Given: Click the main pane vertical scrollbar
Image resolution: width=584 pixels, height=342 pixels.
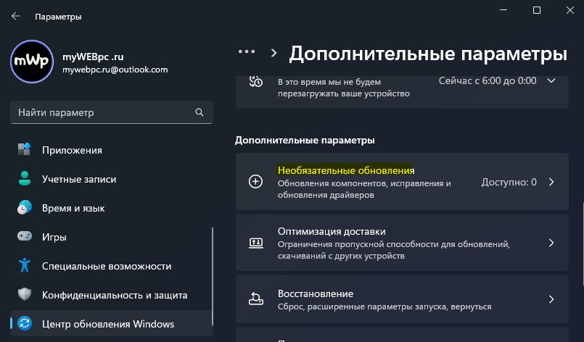Looking at the screenshot, I should point(582,243).
